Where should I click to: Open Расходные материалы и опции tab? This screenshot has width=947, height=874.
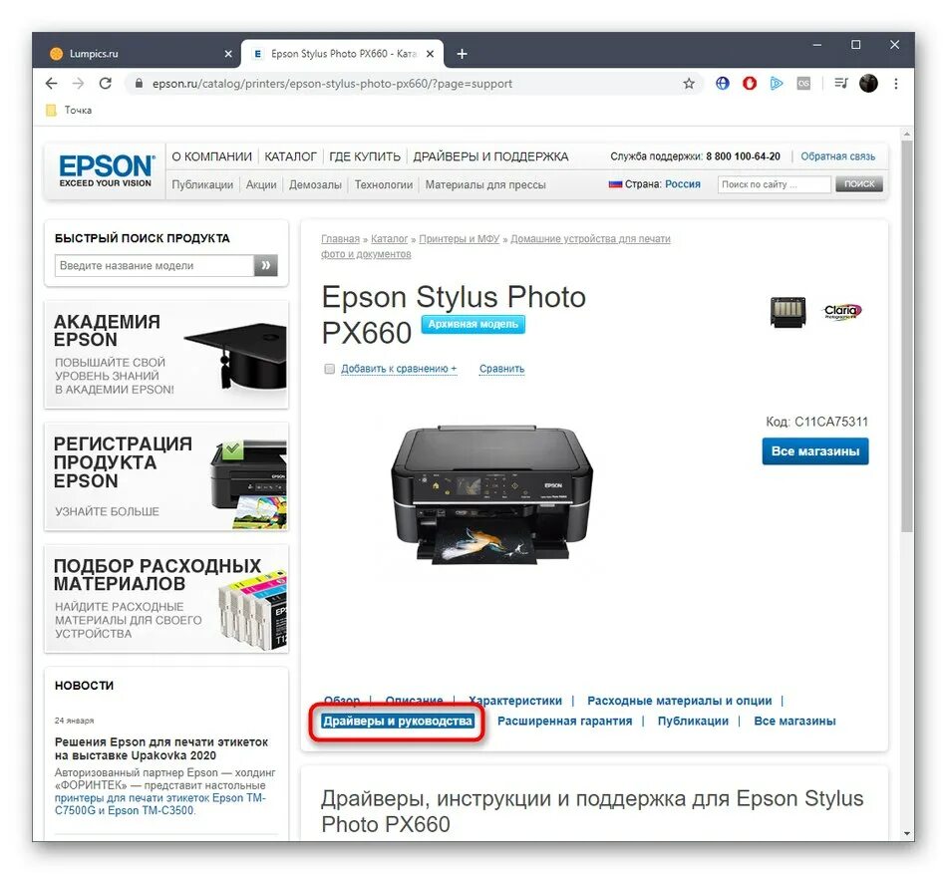coord(680,701)
